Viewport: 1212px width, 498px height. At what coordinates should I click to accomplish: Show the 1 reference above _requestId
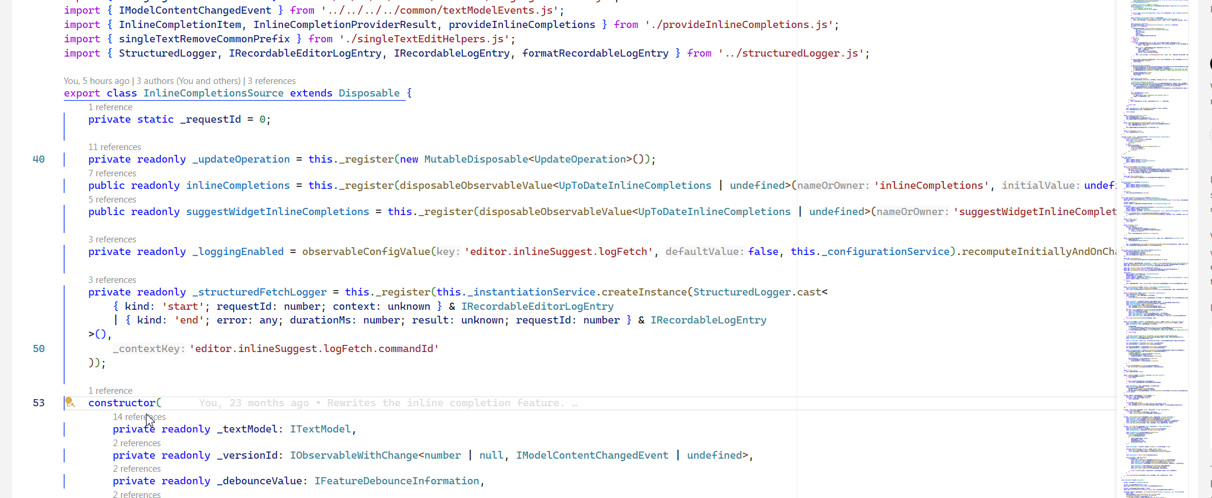tap(110, 107)
